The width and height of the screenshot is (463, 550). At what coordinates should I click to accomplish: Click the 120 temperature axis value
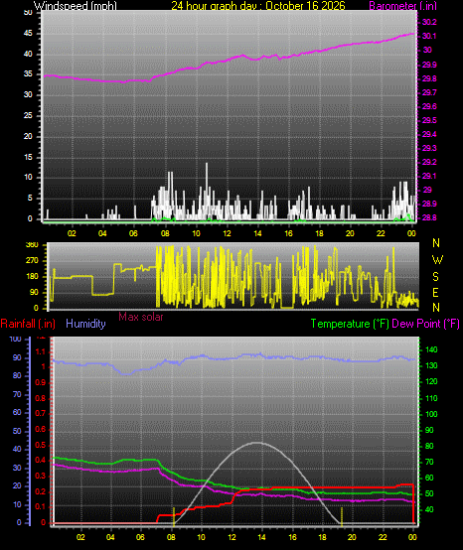[x=431, y=381]
